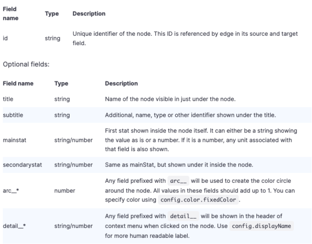
Task: Click the 'arc__*' field name
Action: click(x=11, y=191)
